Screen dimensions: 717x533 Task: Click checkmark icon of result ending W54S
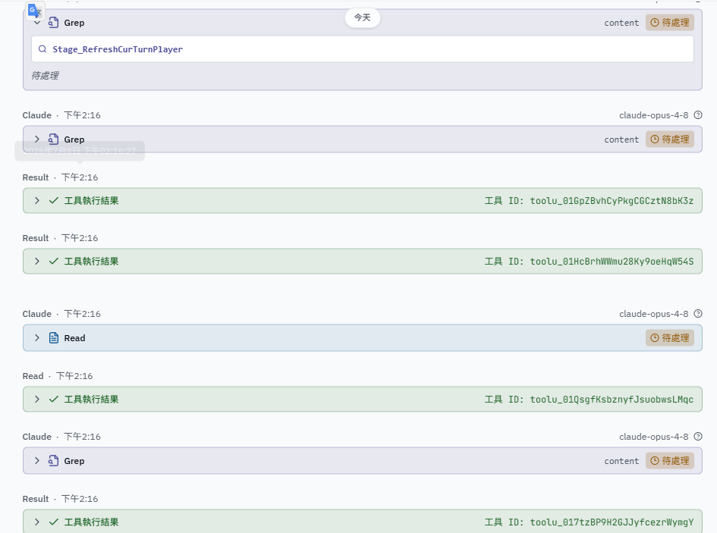54,261
